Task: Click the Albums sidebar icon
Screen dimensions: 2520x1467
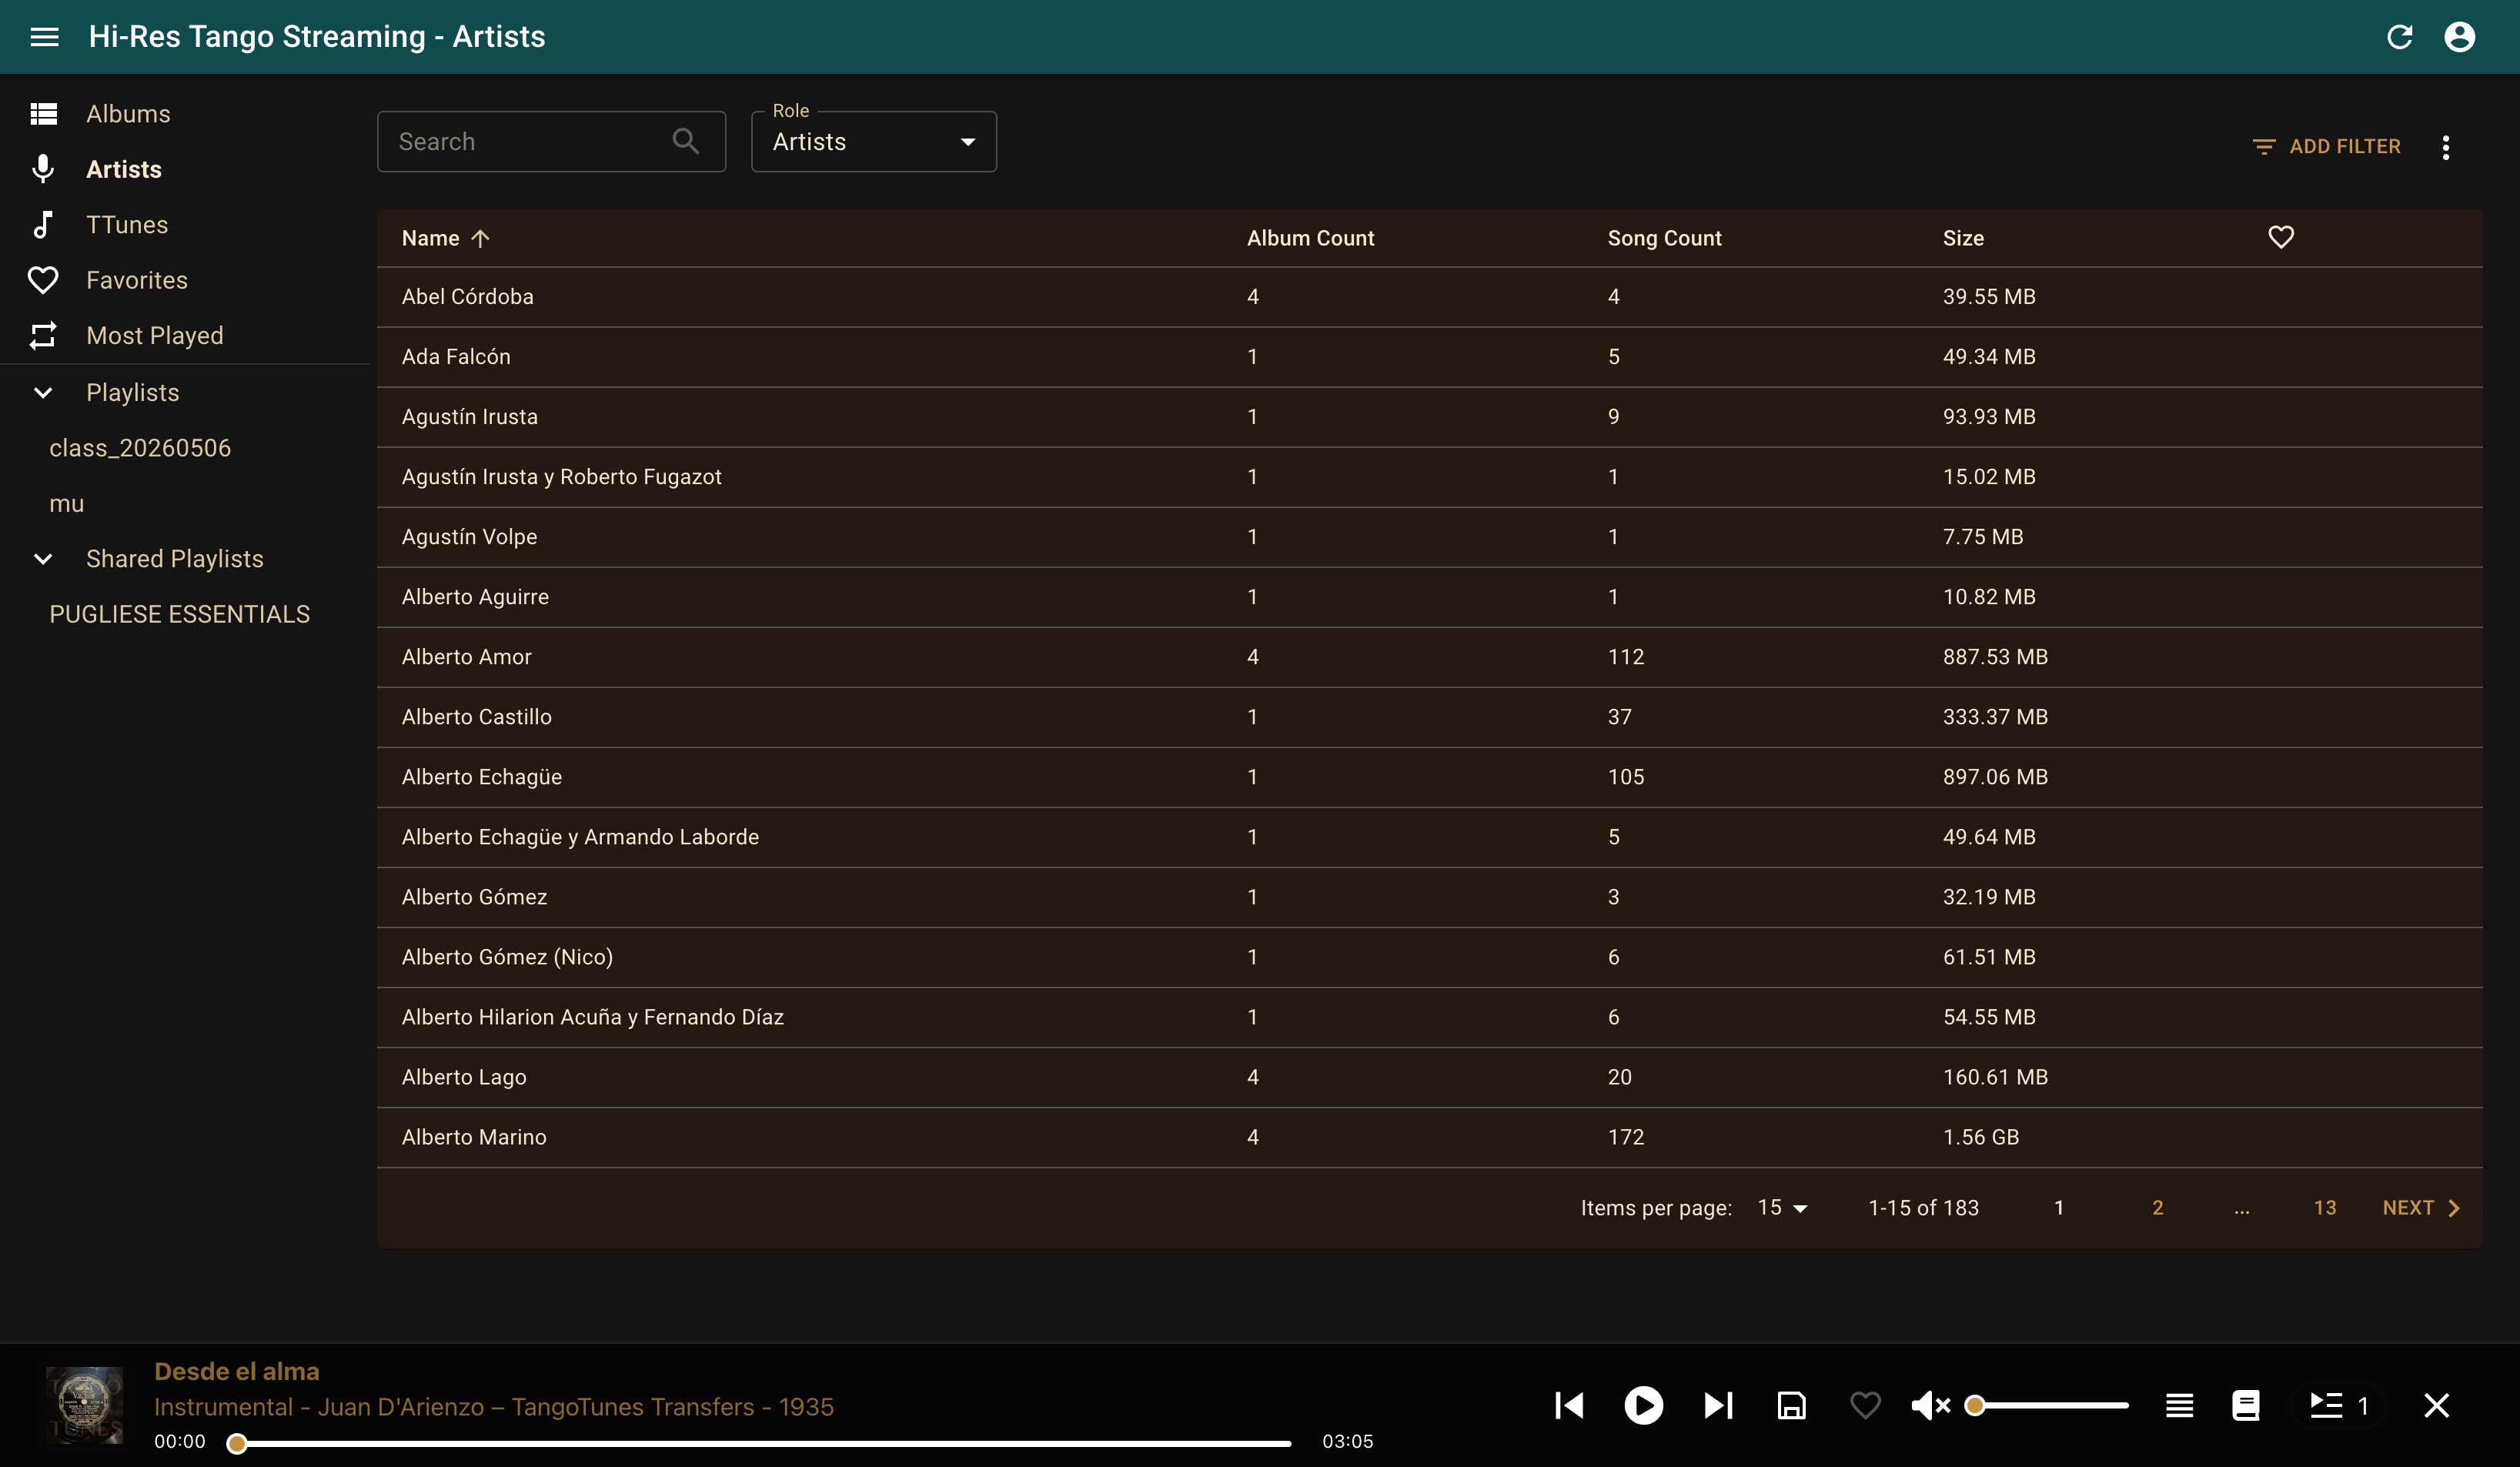Action: [43, 114]
